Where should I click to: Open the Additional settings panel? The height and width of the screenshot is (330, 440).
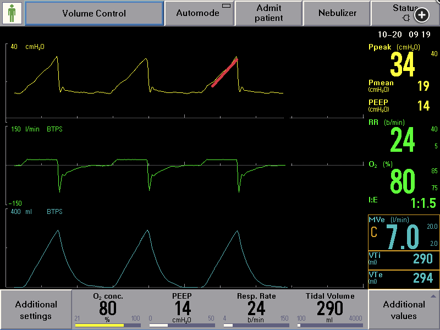coord(36,310)
